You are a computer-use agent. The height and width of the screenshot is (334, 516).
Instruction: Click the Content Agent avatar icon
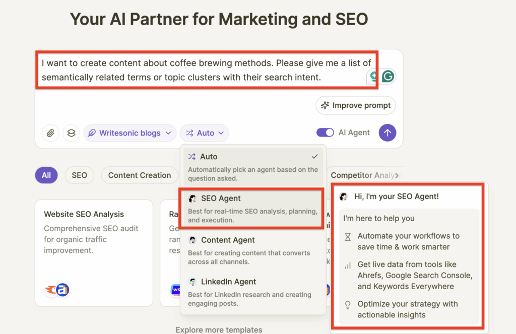pyautogui.click(x=192, y=240)
